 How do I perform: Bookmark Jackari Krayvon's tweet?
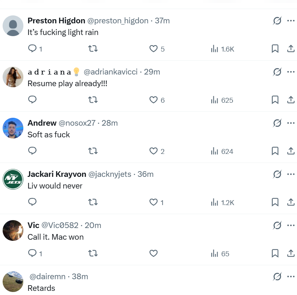pos(275,202)
